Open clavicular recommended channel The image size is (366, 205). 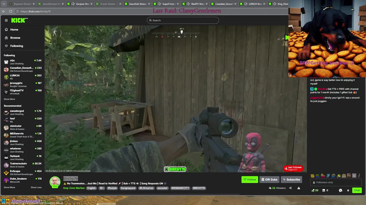click(x=22, y=127)
